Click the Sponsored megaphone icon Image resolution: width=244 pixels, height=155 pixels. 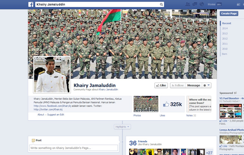[235, 93]
